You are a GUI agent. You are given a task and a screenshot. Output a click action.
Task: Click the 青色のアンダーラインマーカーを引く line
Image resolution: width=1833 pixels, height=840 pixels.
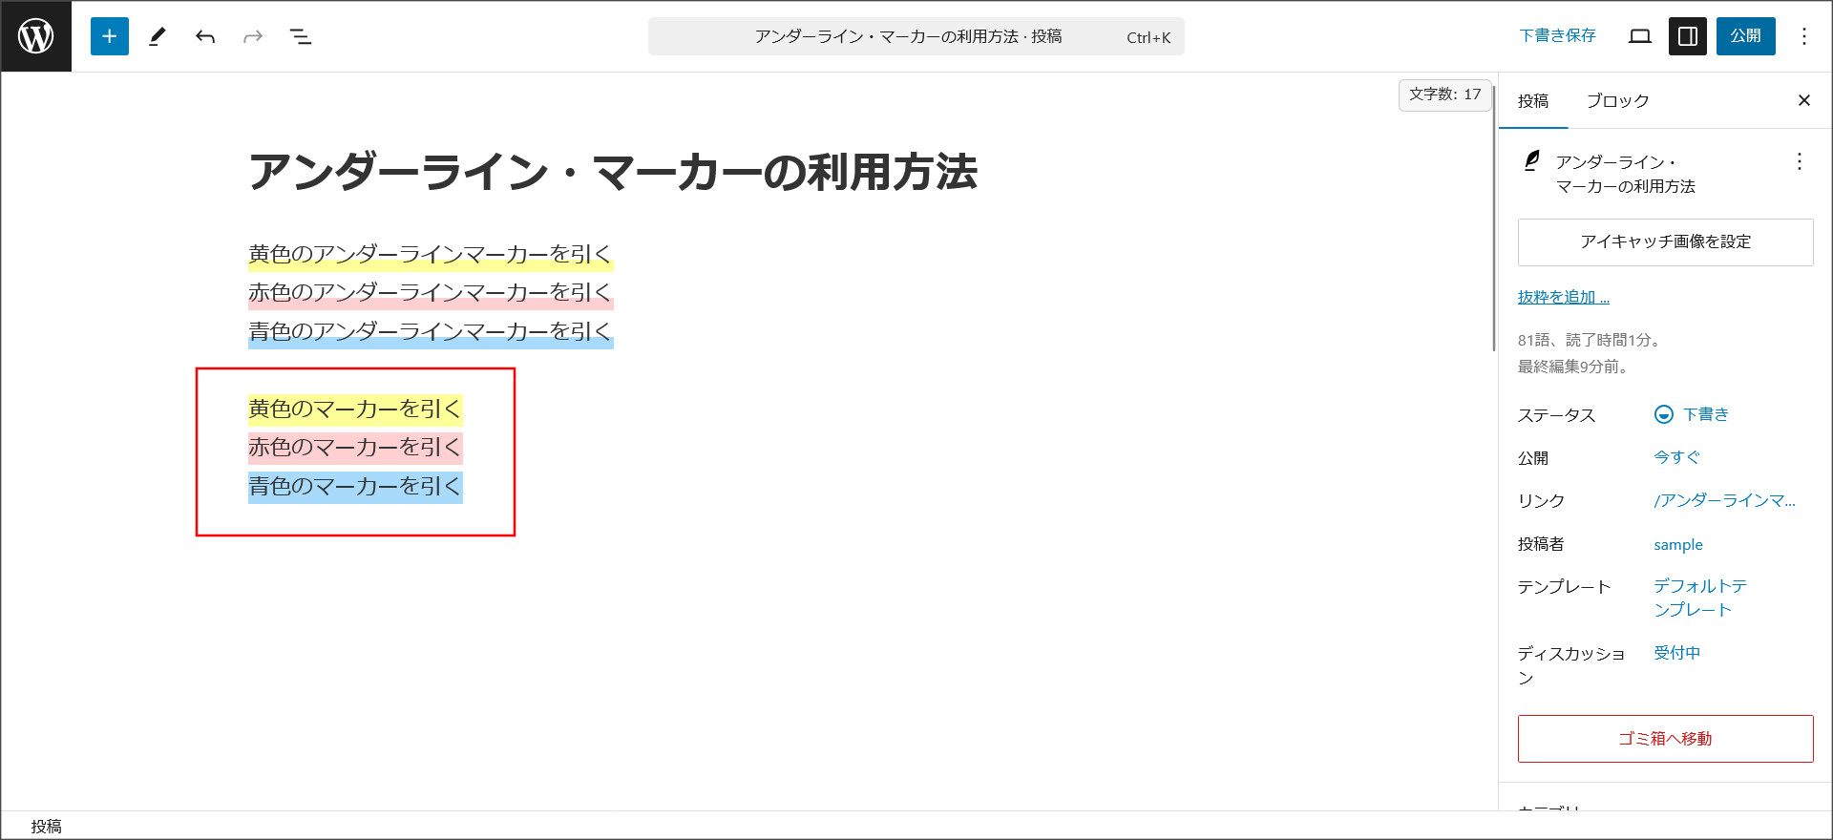click(431, 332)
